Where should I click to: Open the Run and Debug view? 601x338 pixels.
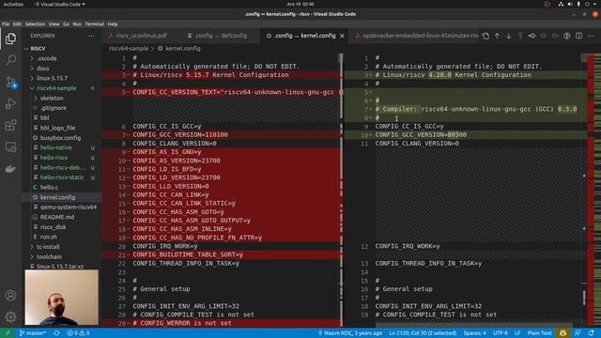tap(10, 103)
